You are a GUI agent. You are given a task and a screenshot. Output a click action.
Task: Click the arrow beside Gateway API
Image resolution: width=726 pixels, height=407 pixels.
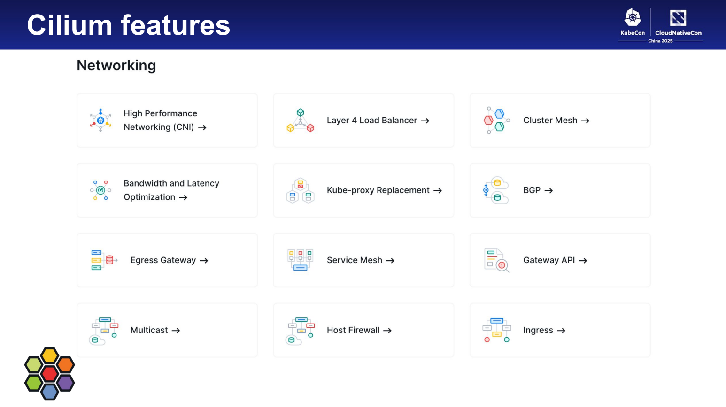click(x=583, y=261)
